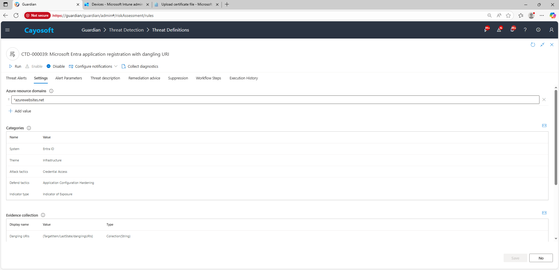The image size is (559, 270).
Task: Click the Evidence collection info icon
Action: pos(43,215)
